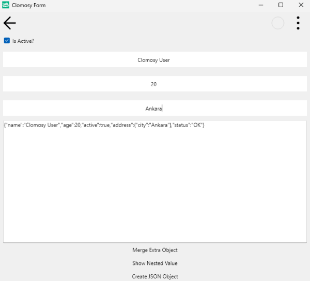Click the city field containing Ankara

(155, 108)
